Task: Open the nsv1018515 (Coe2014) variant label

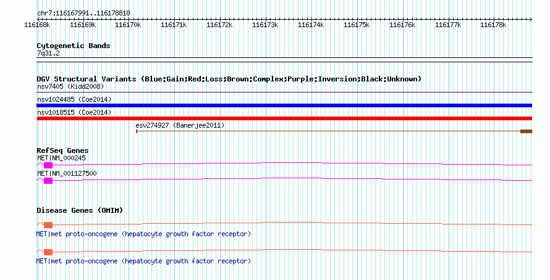Action: point(74,112)
